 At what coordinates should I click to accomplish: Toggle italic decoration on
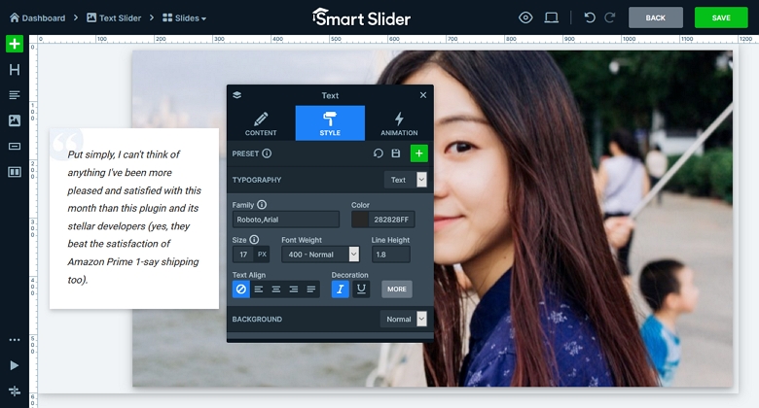coord(341,289)
